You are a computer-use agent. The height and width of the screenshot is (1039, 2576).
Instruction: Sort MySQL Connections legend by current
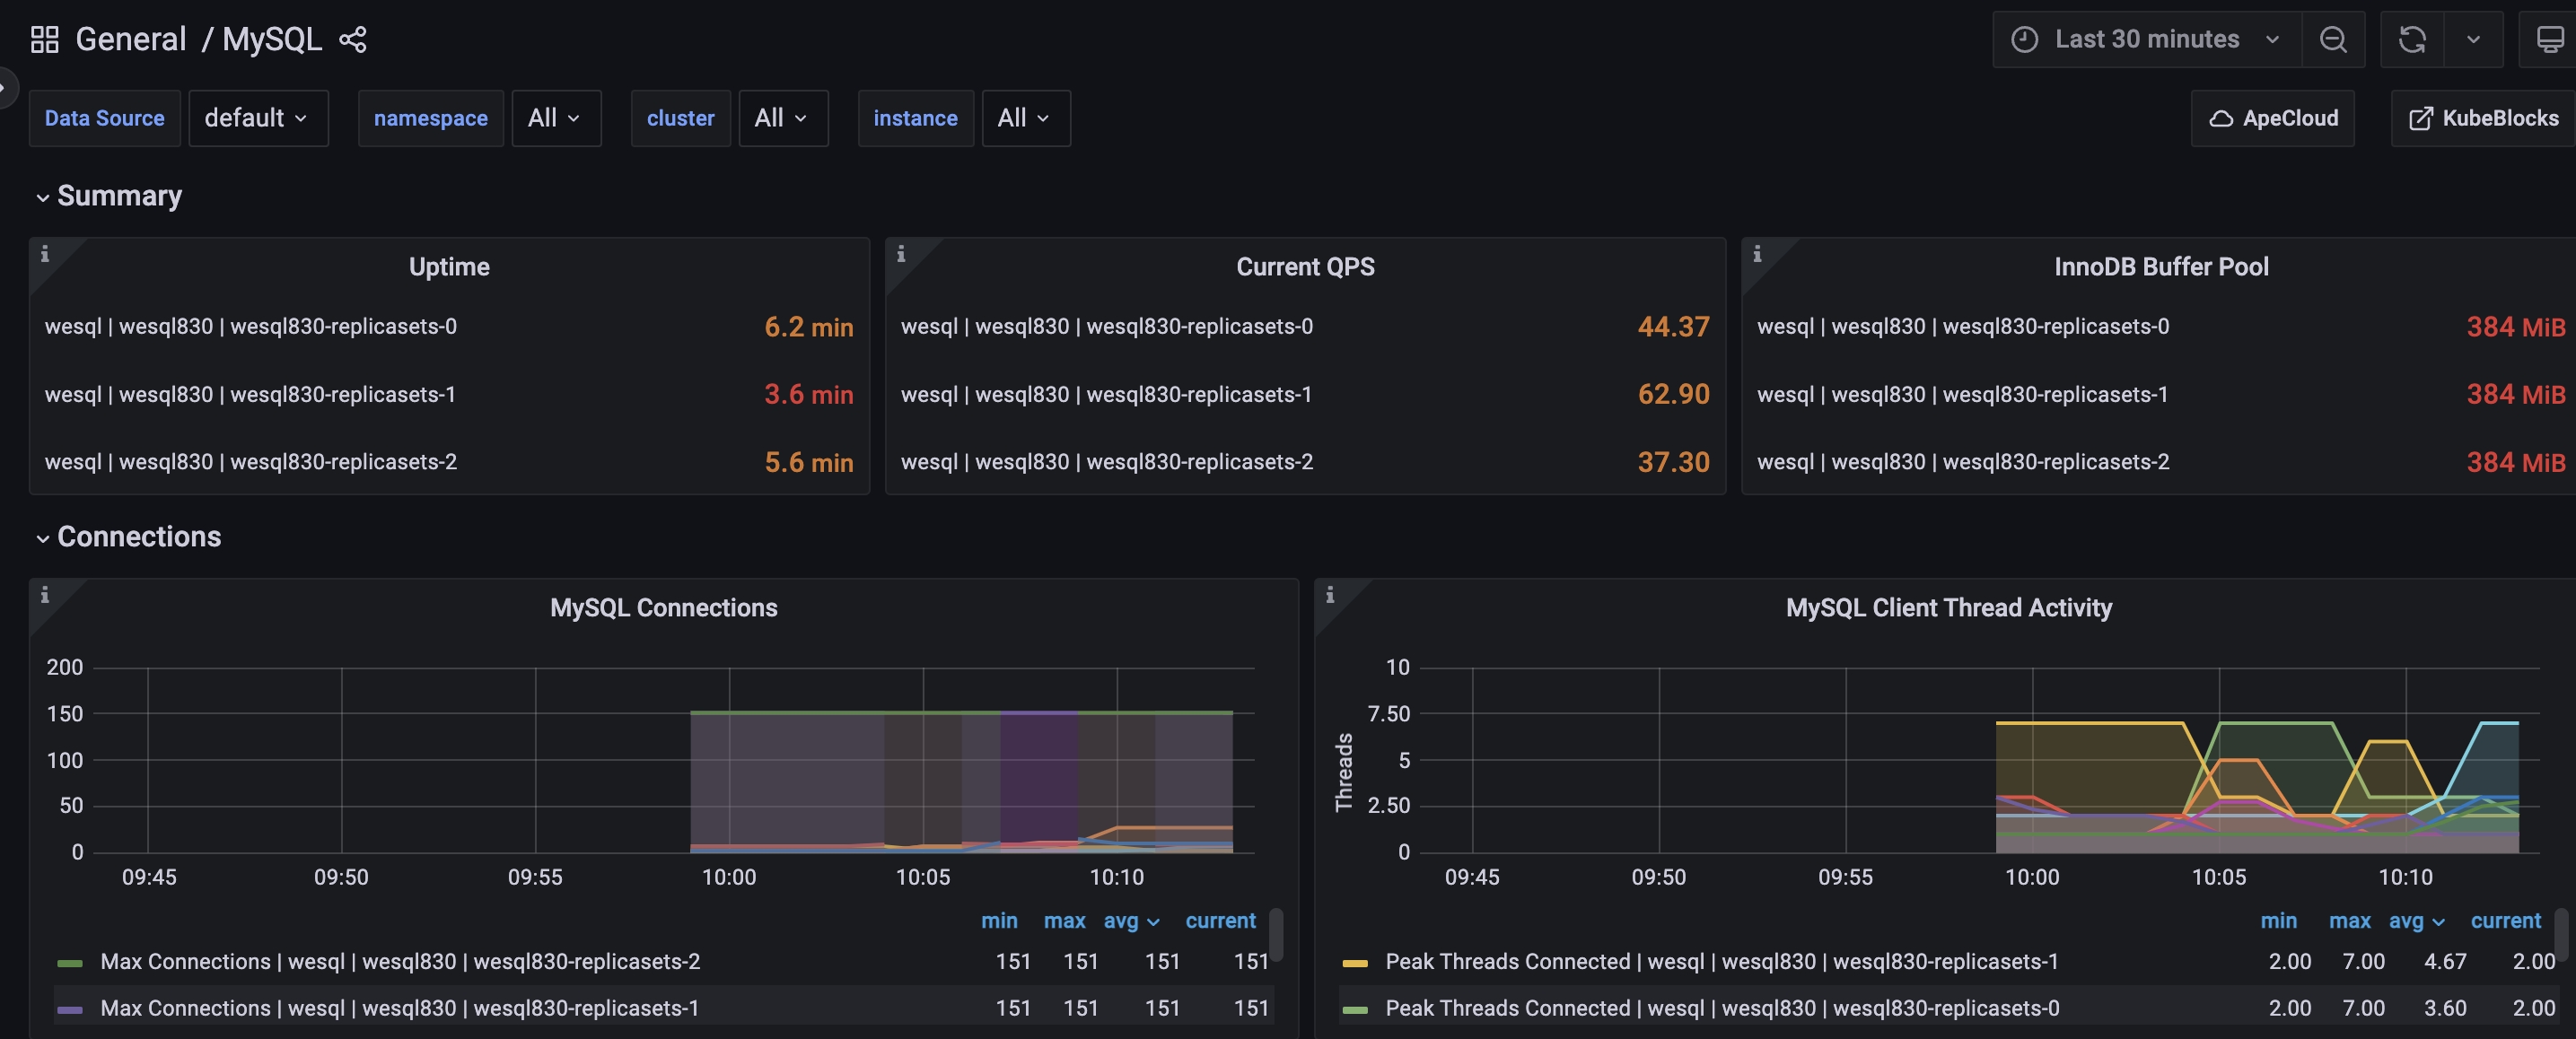pos(1220,921)
